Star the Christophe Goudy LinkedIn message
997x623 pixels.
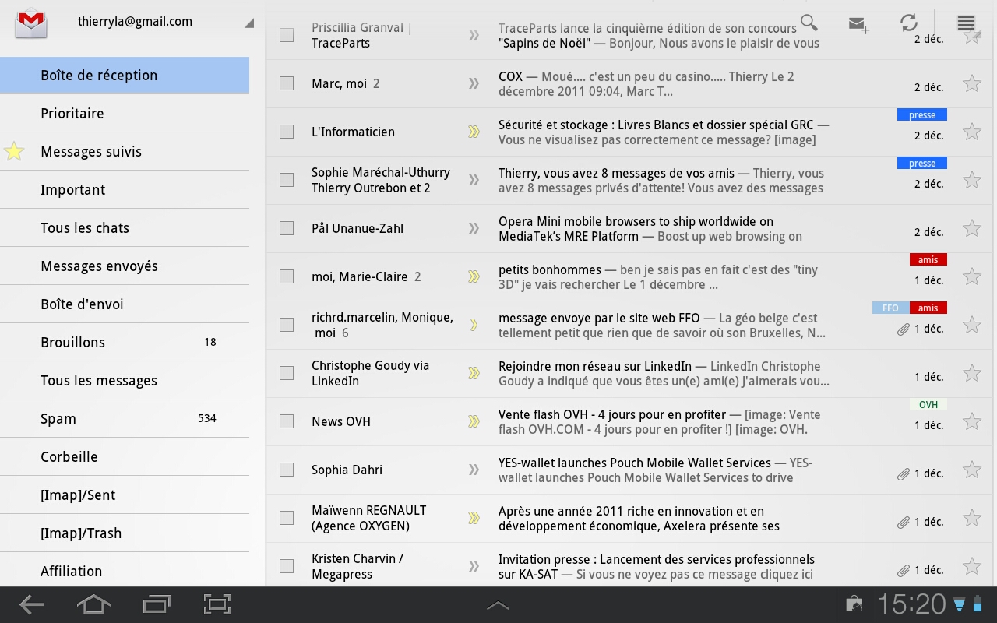point(971,373)
